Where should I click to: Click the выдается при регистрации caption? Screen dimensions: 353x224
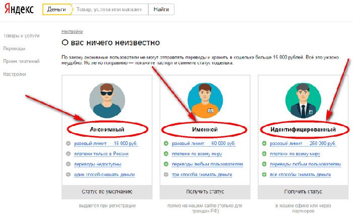coord(107,205)
